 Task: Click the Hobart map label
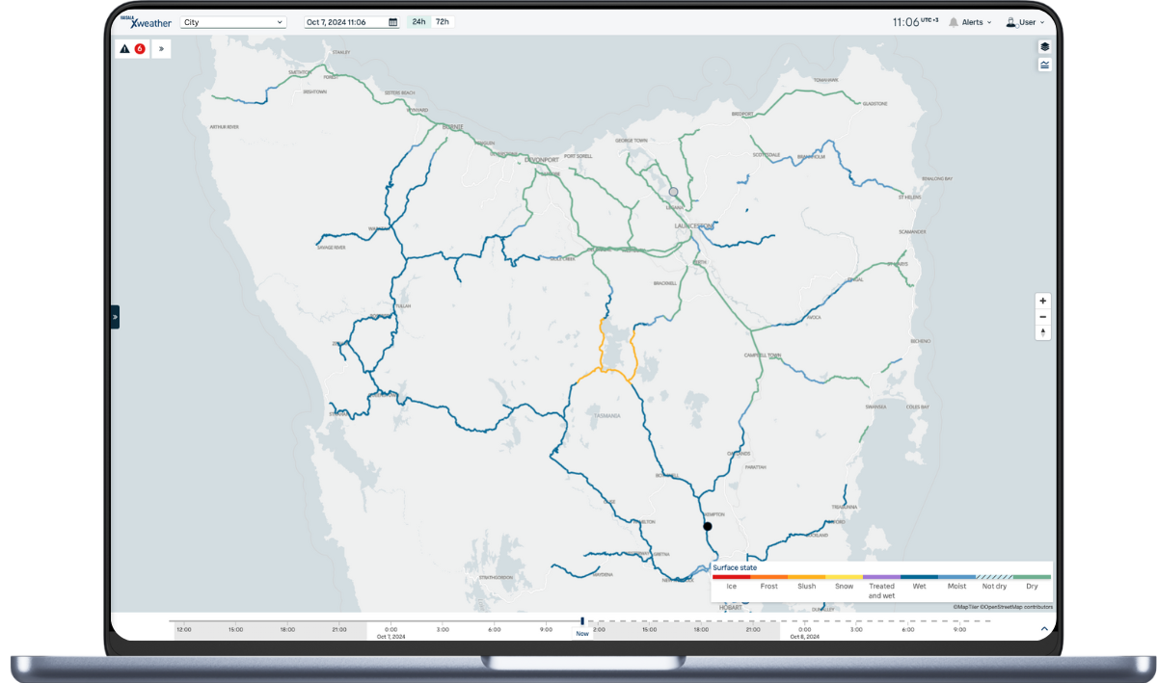tap(731, 607)
